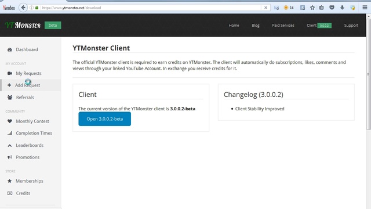Click the COMMUNITY section label
The width and height of the screenshot is (371, 209).
(15, 111)
